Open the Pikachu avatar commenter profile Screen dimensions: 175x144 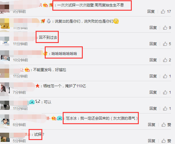point(5,23)
